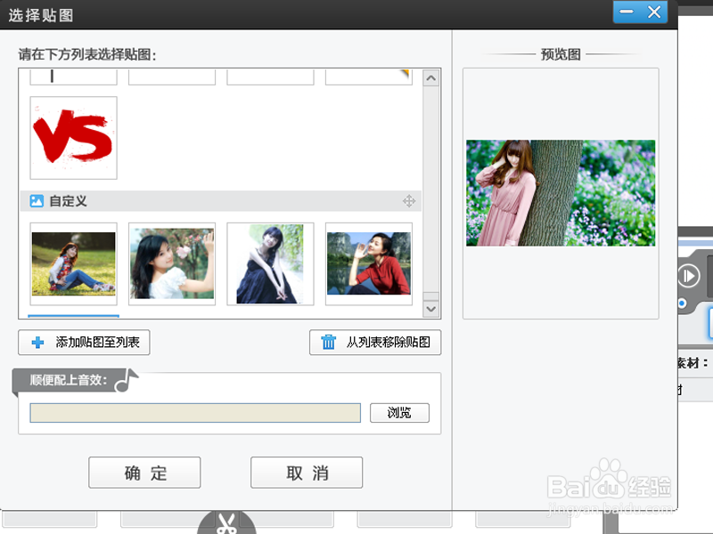The width and height of the screenshot is (713, 534).
Task: Click the 从列表移除贴图 button
Action: [375, 342]
